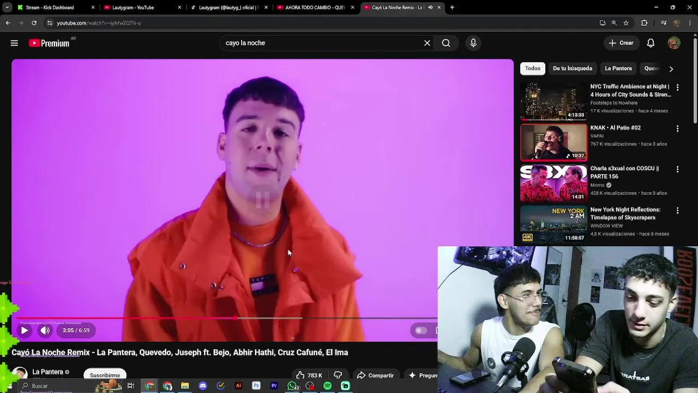This screenshot has width=698, height=393.
Task: View site information icon in address bar
Action: click(x=50, y=23)
